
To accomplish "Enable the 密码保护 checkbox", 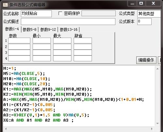I will click(x=60, y=14).
